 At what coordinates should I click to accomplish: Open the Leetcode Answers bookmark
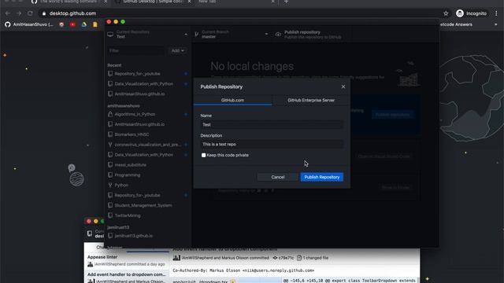[456, 24]
